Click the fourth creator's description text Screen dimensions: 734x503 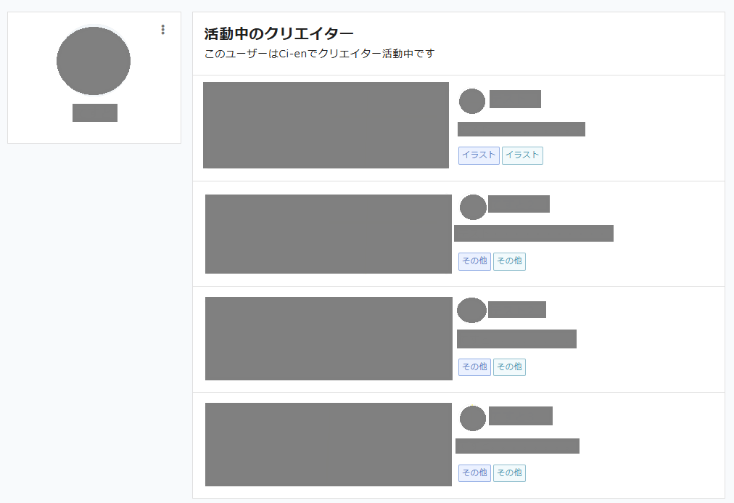coord(517,446)
